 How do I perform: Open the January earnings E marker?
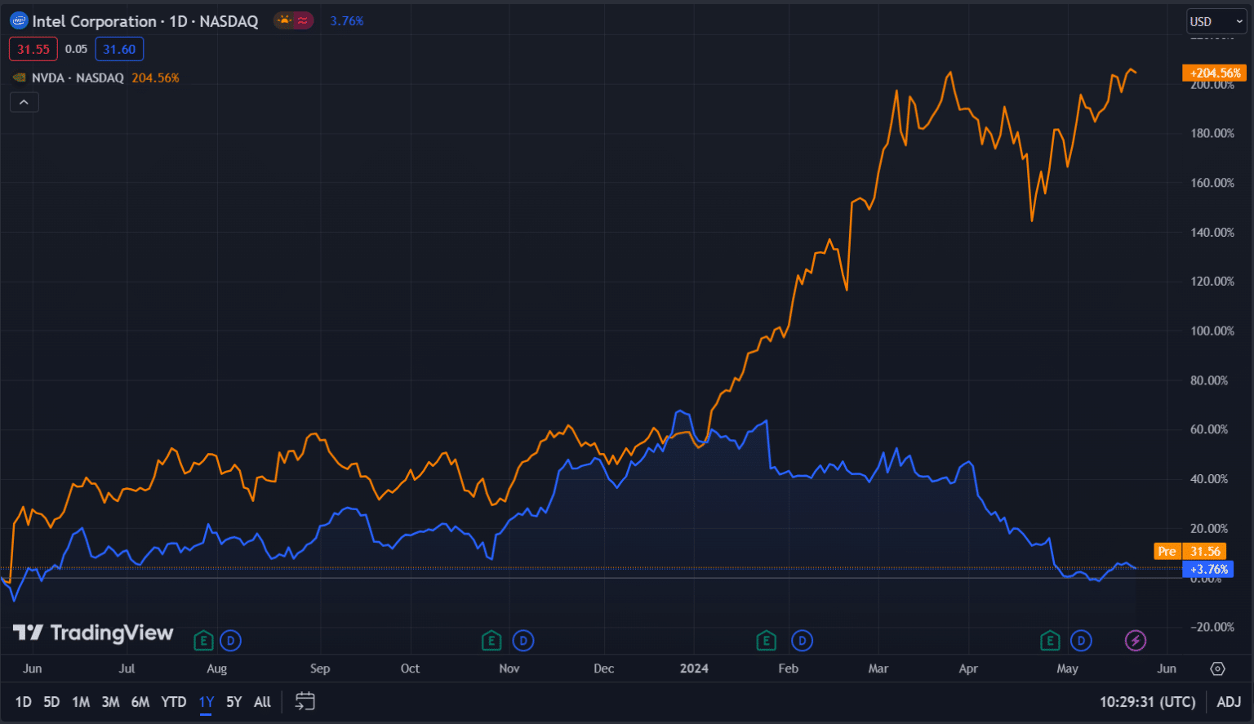click(766, 641)
